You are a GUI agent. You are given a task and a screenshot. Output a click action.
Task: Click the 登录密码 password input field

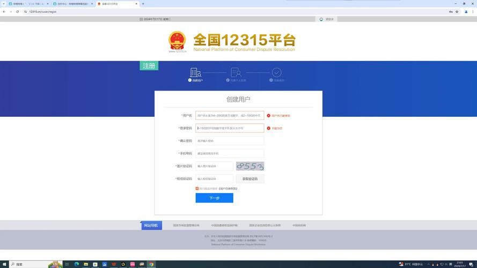[x=230, y=128]
